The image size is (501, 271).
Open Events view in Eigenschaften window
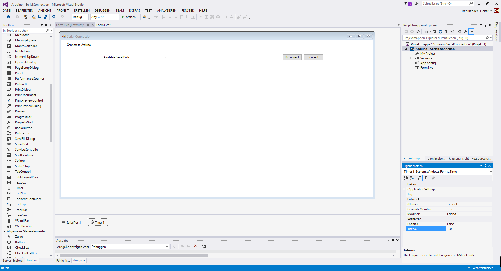point(425,178)
